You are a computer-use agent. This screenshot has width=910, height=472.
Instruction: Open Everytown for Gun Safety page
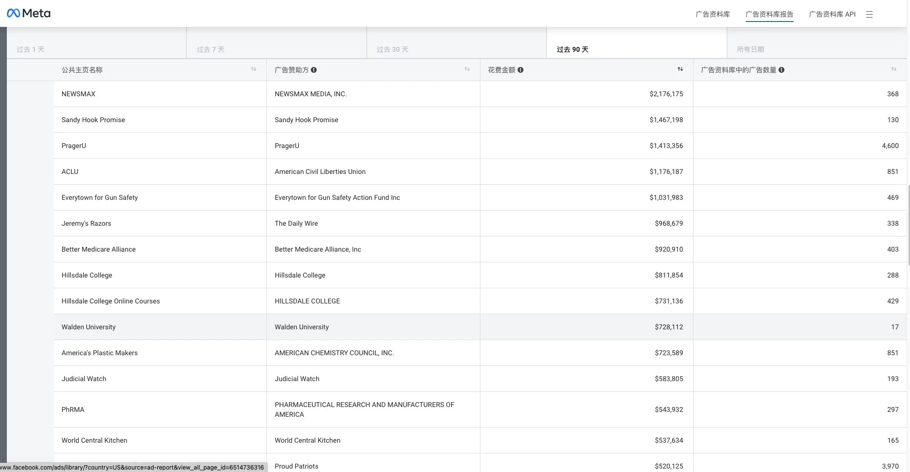click(x=100, y=197)
